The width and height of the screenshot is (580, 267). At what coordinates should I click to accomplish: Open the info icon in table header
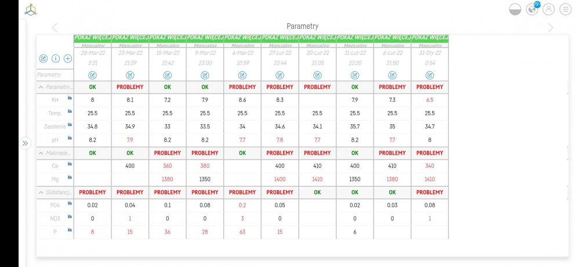[56, 58]
